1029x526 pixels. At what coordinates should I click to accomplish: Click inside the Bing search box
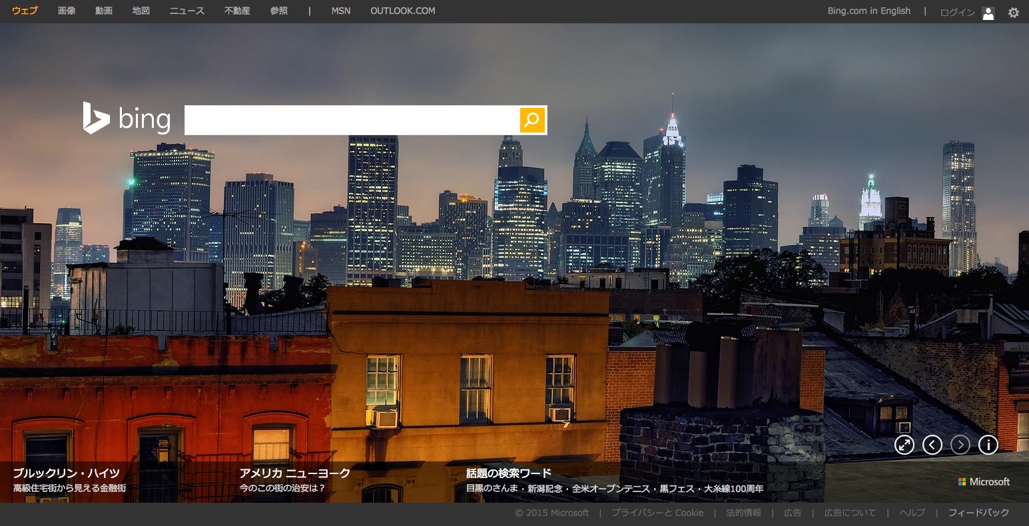[x=352, y=120]
